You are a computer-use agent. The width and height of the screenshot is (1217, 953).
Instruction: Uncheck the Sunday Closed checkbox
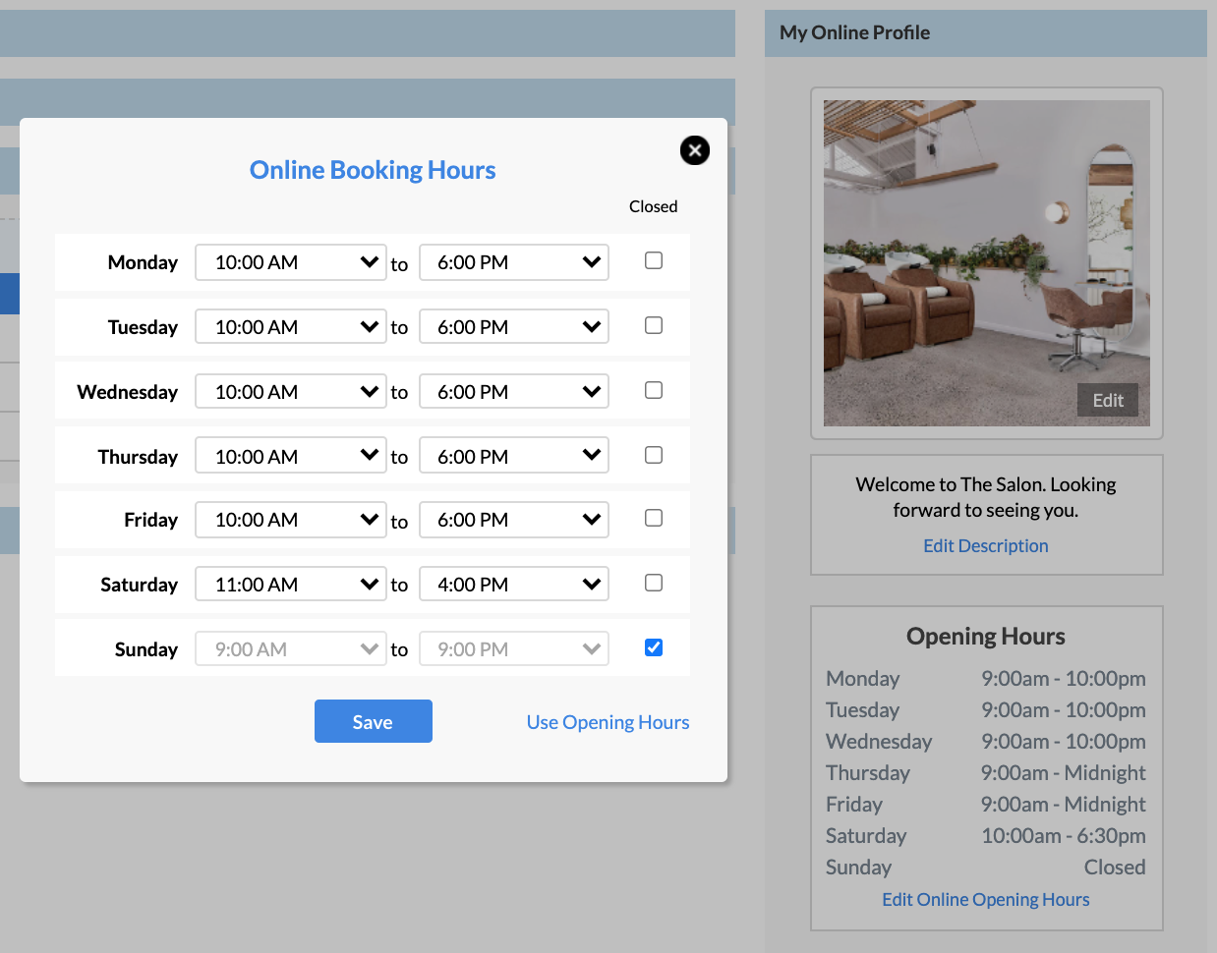(654, 647)
